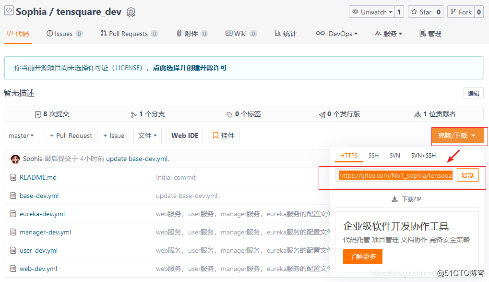This screenshot has height=282, width=489.
Task: Open the README.md file
Action: [x=38, y=177]
